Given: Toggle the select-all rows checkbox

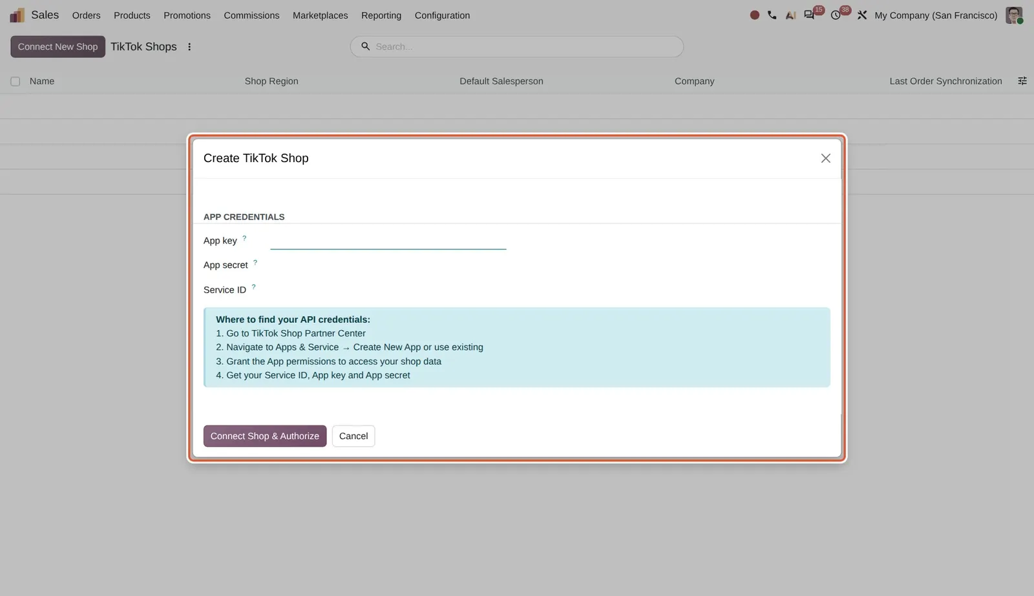Looking at the screenshot, I should point(15,81).
